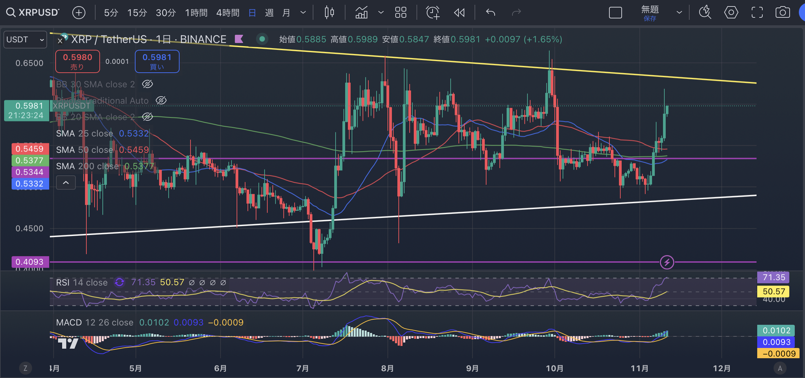Image resolution: width=805 pixels, height=378 pixels.
Task: Select the 1時間 timeframe
Action: [x=196, y=13]
